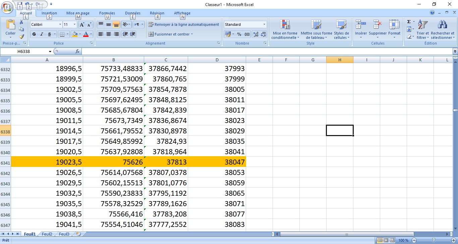The height and width of the screenshot is (244, 458).
Task: Click the insert function fx icon
Action: 77,51
